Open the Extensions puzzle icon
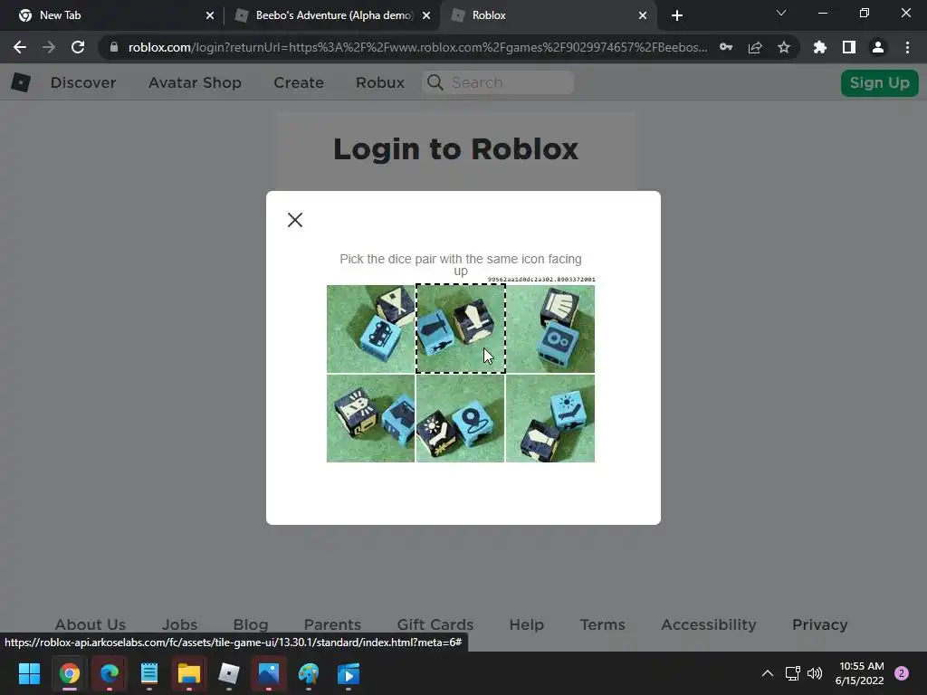Screen dimensions: 927x695 tap(820, 47)
